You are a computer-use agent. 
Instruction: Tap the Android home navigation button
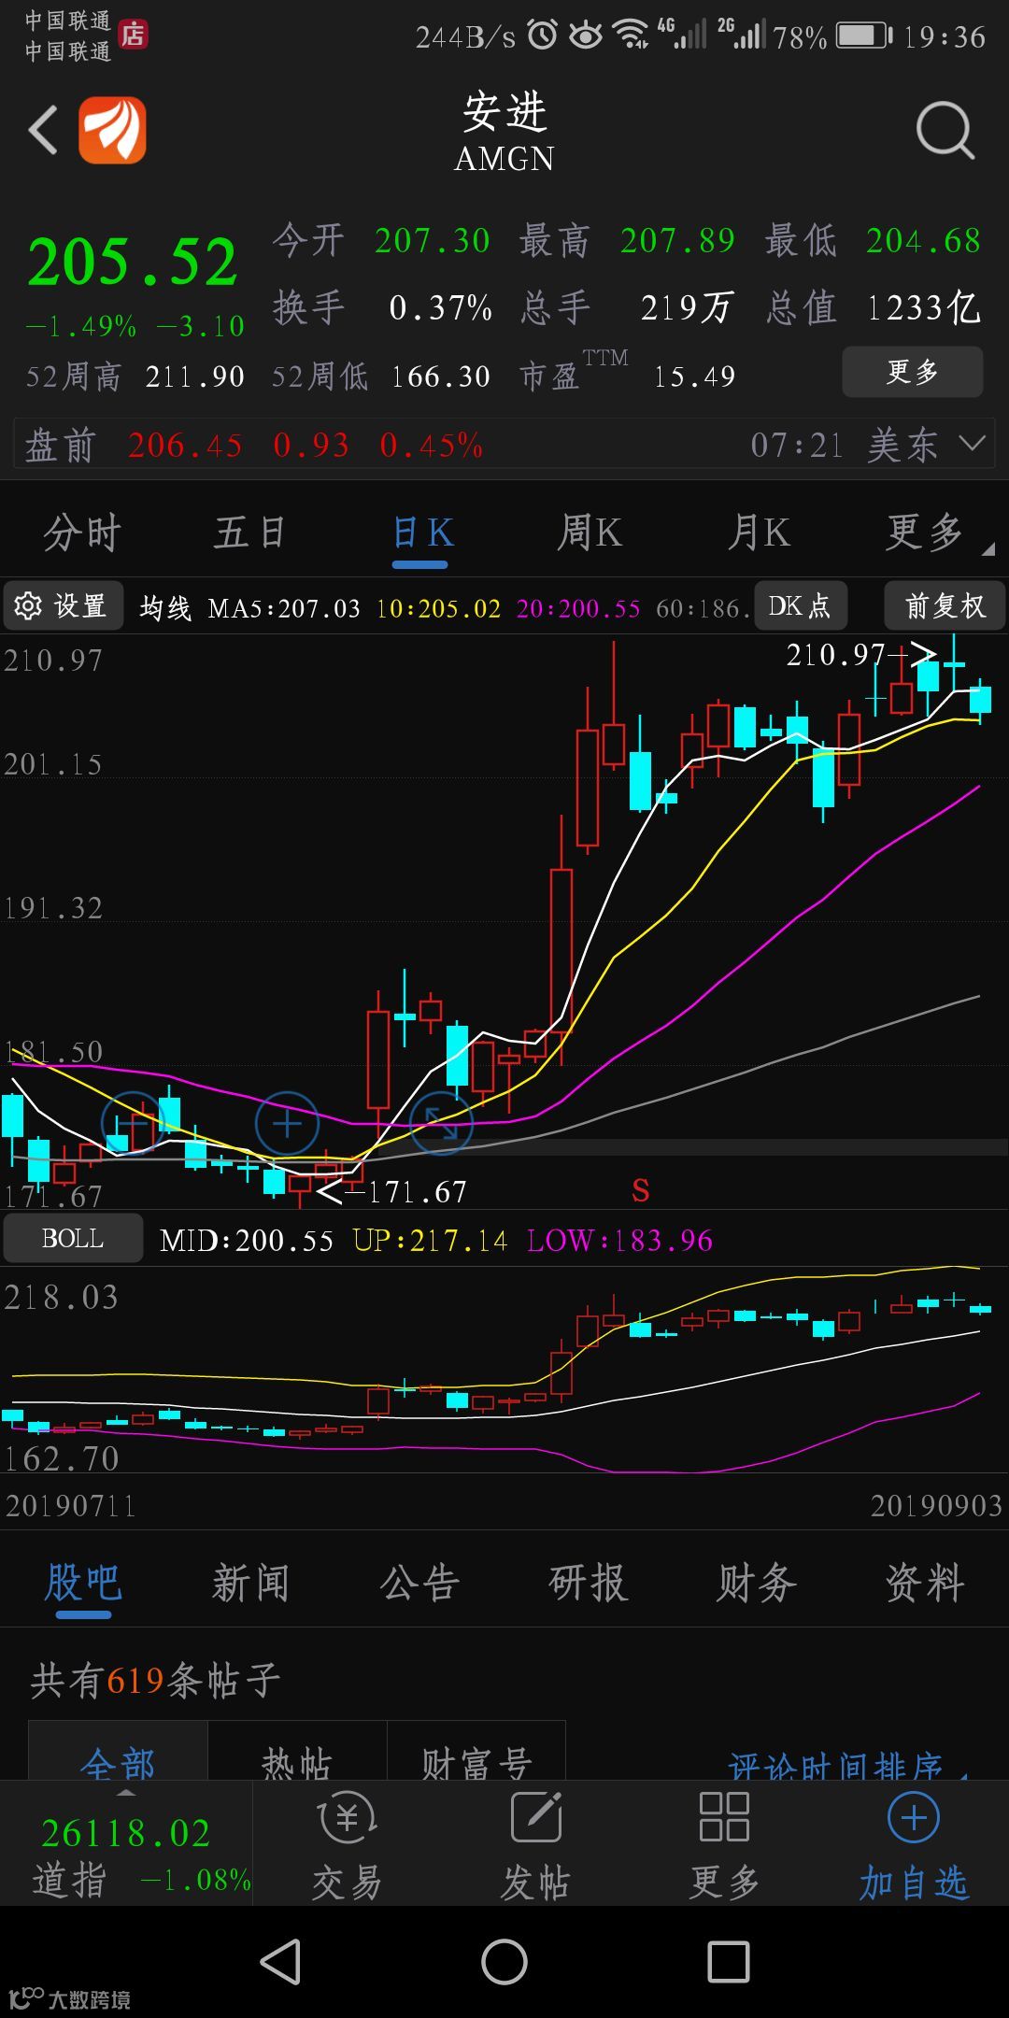[504, 1961]
